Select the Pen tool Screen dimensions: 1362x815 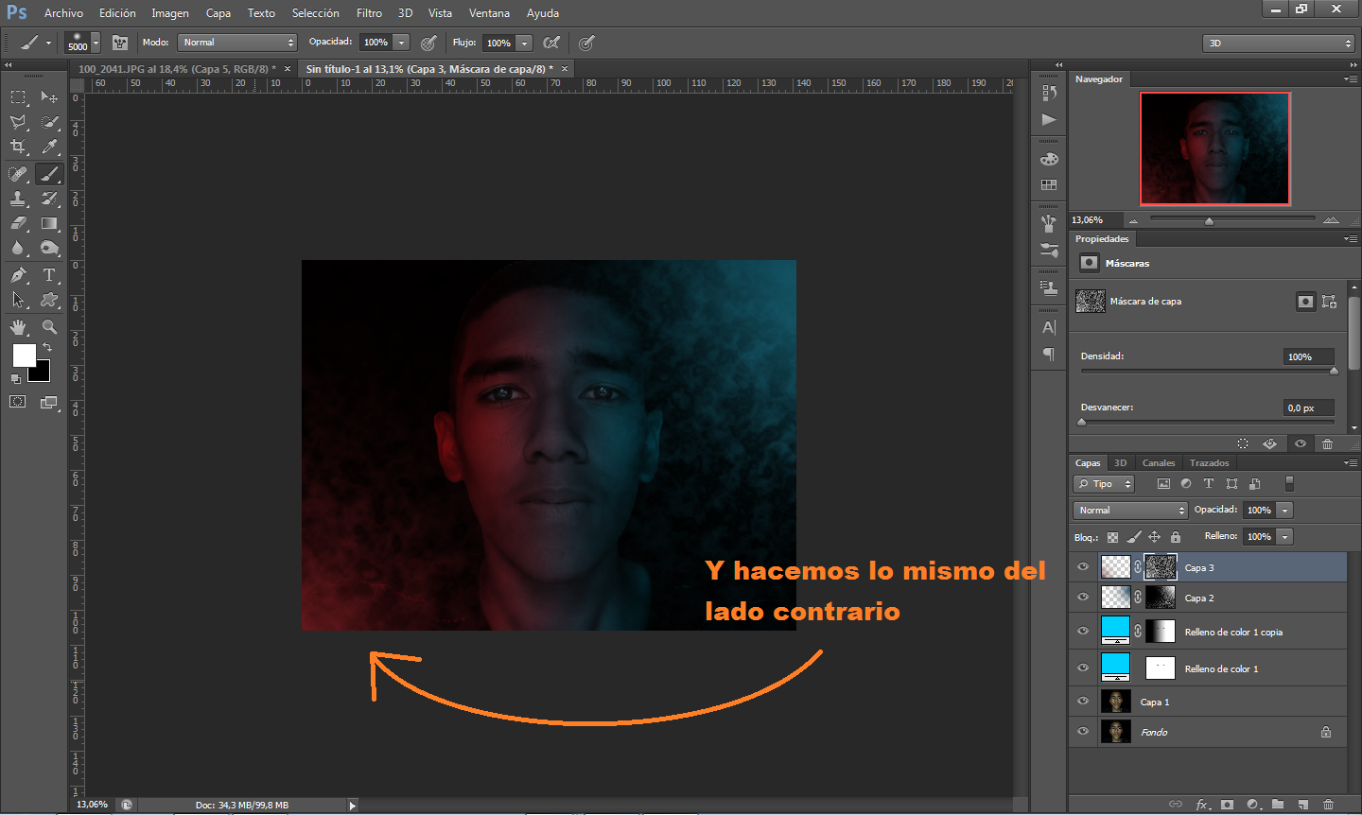click(x=18, y=275)
